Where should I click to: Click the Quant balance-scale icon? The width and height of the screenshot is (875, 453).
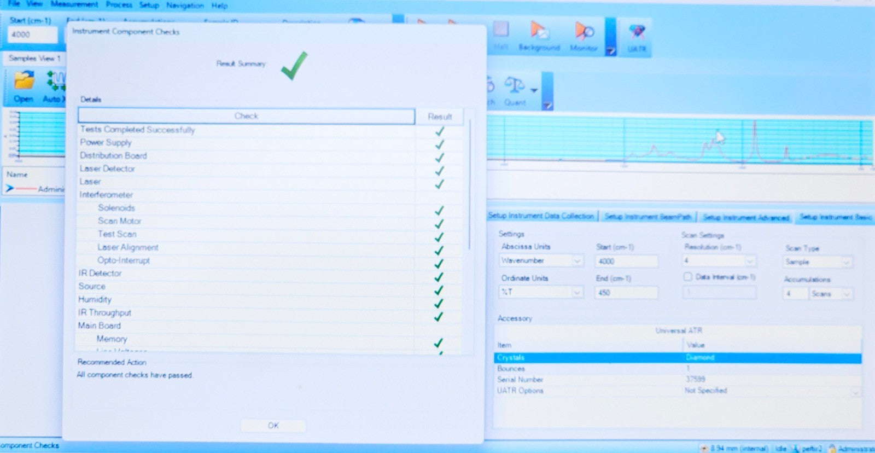click(x=515, y=85)
